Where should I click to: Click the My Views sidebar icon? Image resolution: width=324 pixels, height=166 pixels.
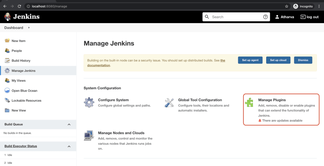7,80
